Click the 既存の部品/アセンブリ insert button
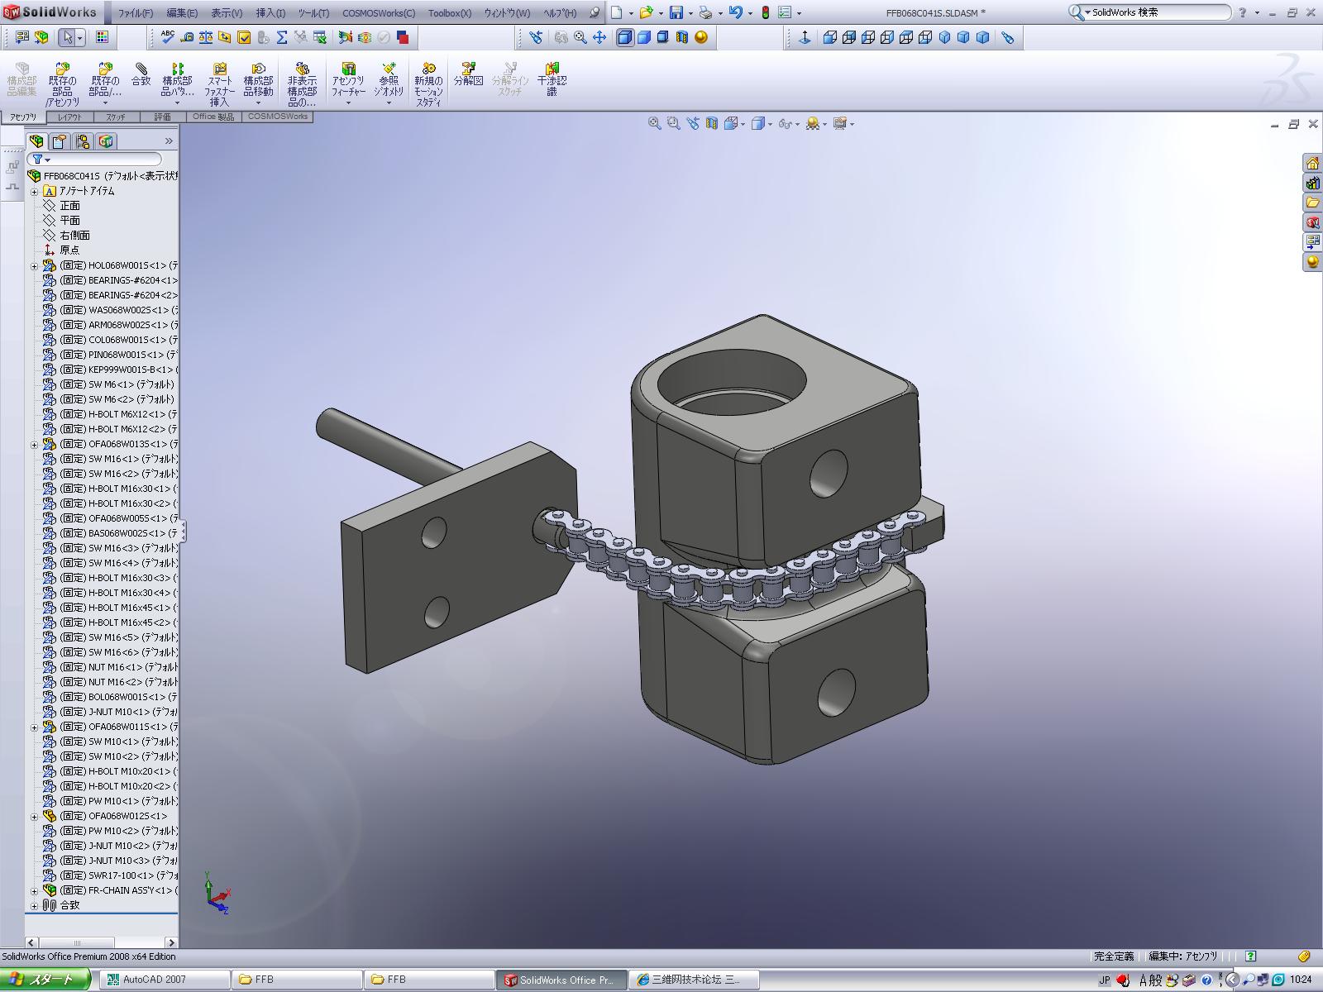This screenshot has width=1323, height=992. click(x=63, y=84)
